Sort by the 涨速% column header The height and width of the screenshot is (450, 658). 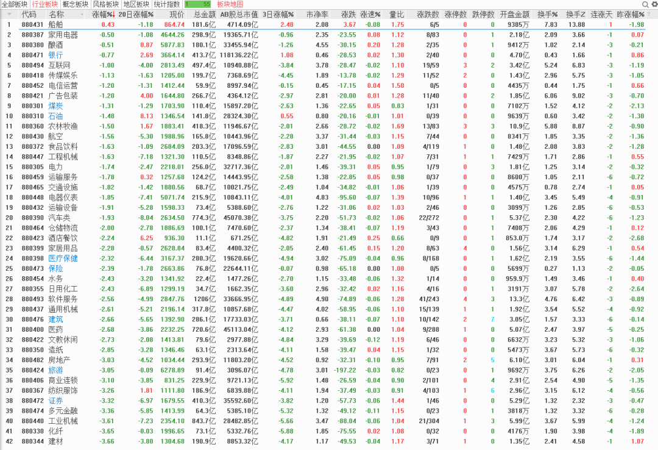[370, 14]
